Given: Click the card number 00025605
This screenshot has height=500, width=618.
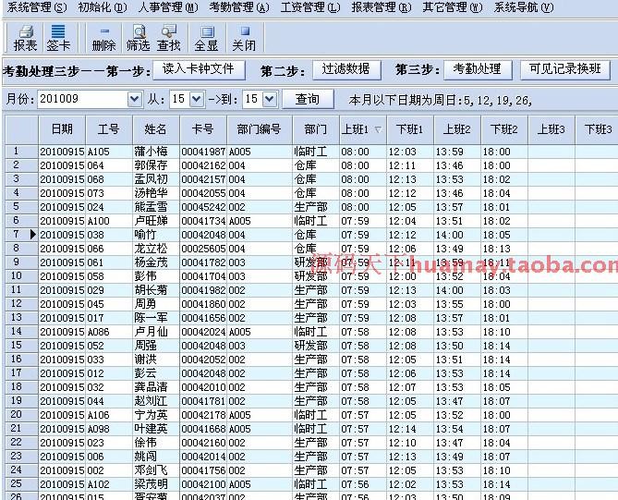Looking at the screenshot, I should tap(203, 249).
